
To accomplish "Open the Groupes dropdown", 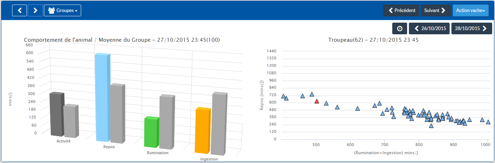I will (x=63, y=11).
